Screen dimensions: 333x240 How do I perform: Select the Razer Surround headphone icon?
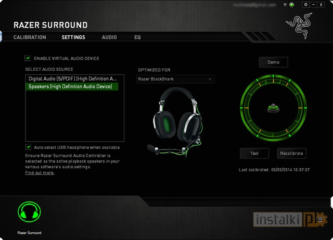click(29, 212)
